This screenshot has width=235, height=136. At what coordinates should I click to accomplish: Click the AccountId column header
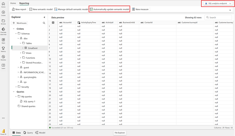point(67,23)
